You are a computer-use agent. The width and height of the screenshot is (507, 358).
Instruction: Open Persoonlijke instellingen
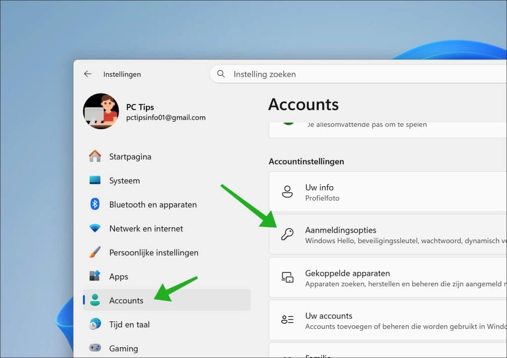(166, 252)
